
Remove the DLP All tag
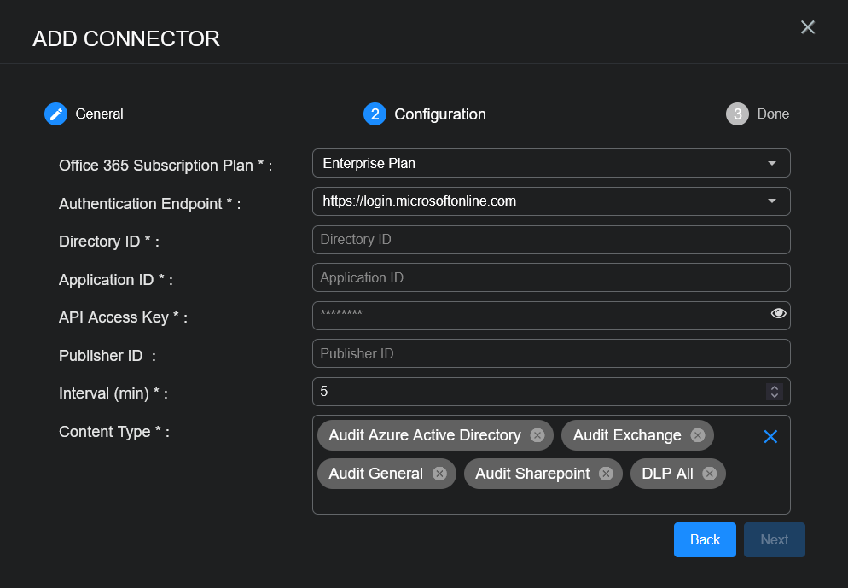point(709,474)
